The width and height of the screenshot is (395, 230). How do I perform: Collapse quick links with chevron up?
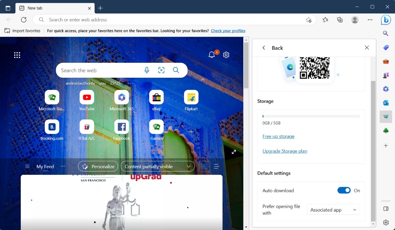(x=203, y=80)
